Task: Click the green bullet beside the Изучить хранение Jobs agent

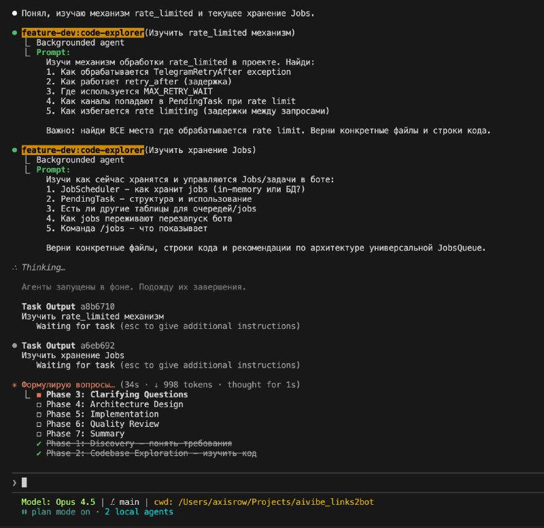Action: coord(15,150)
